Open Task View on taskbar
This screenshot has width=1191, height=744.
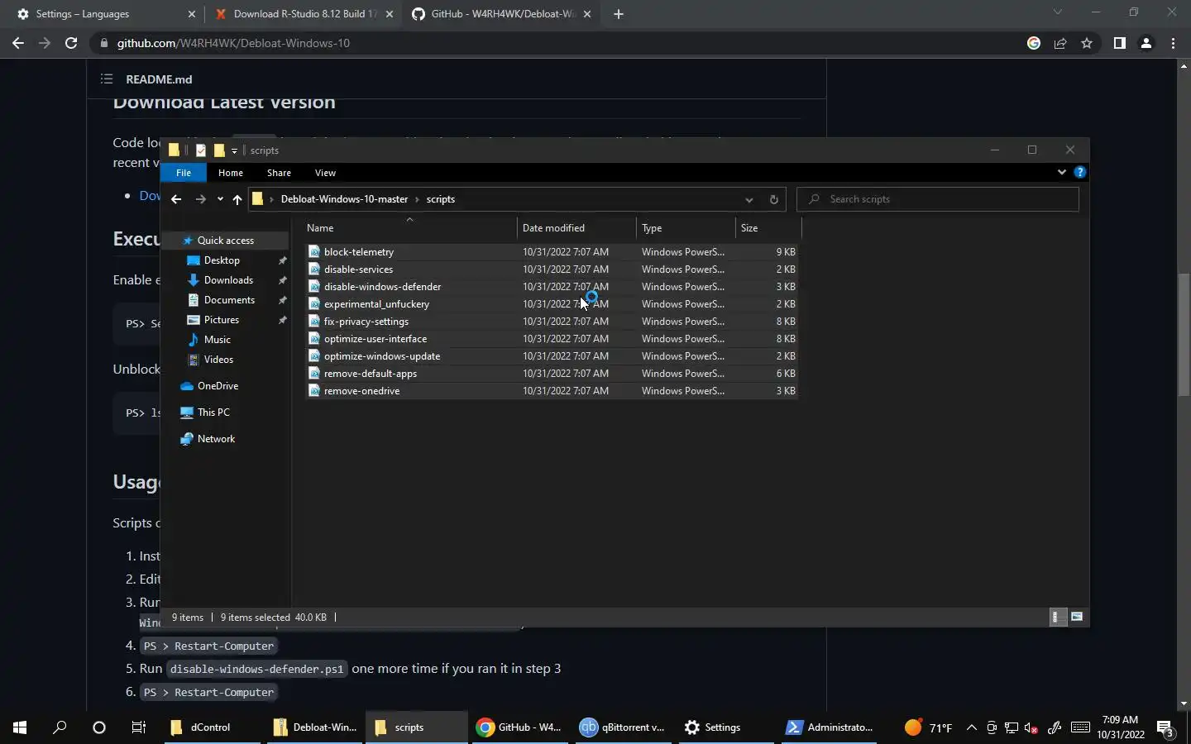coord(138,727)
